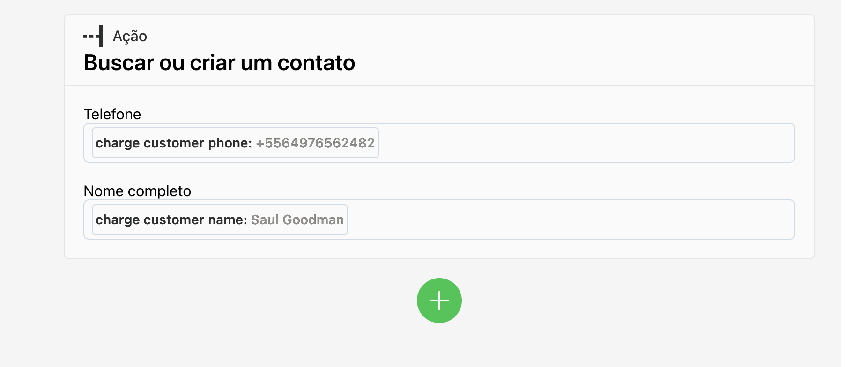
Task: Click the bold 'charge customer phone:' text
Action: (174, 143)
